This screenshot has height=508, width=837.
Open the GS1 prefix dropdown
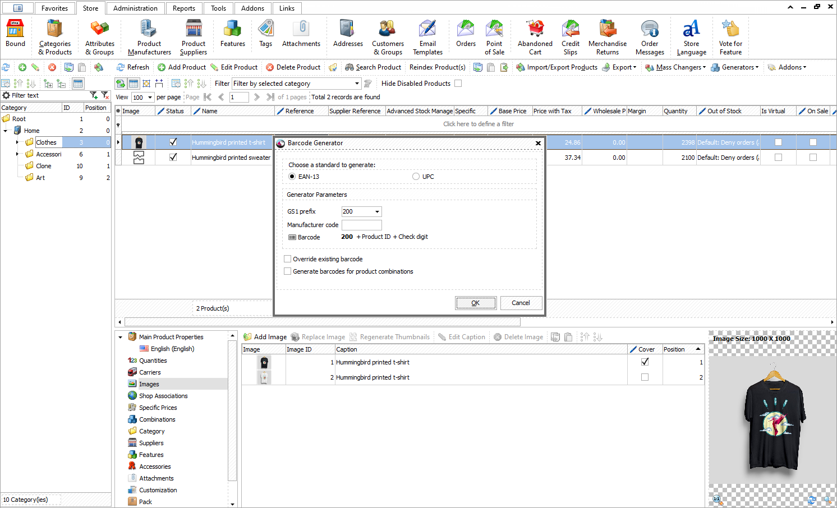[377, 212]
